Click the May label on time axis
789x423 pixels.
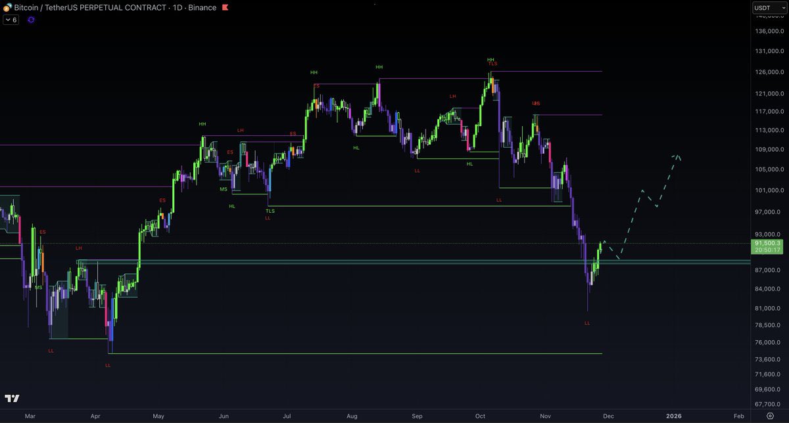tap(158, 416)
